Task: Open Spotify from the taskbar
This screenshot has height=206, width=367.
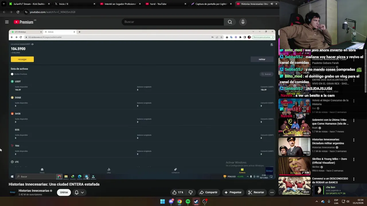Action: tap(188, 201)
